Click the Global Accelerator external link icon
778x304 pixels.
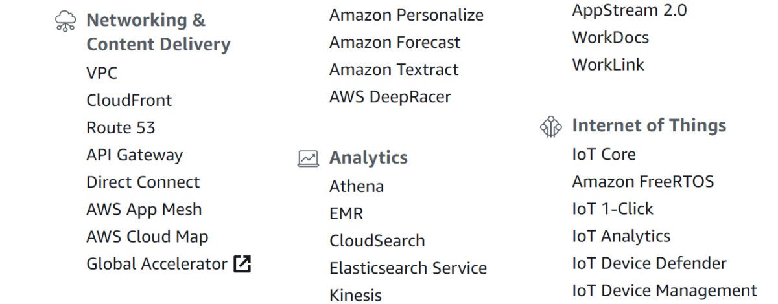point(242,263)
